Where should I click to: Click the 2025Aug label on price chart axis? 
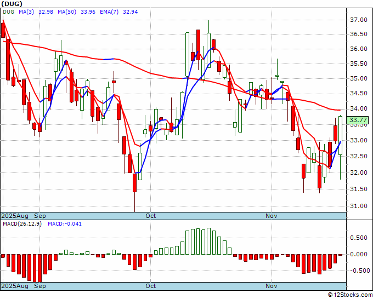(15, 216)
